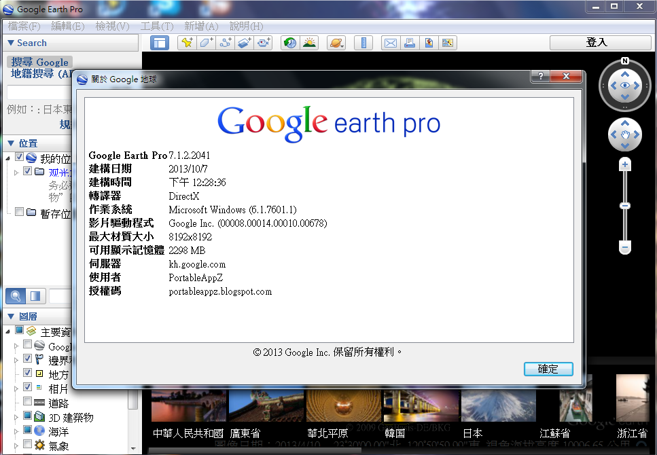This screenshot has width=657, height=455.
Task: Enable the 道路 layer checkbox
Action: (28, 401)
